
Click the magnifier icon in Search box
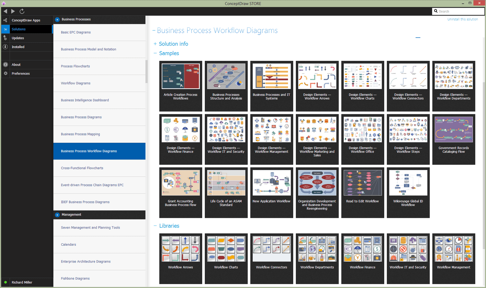436,11
